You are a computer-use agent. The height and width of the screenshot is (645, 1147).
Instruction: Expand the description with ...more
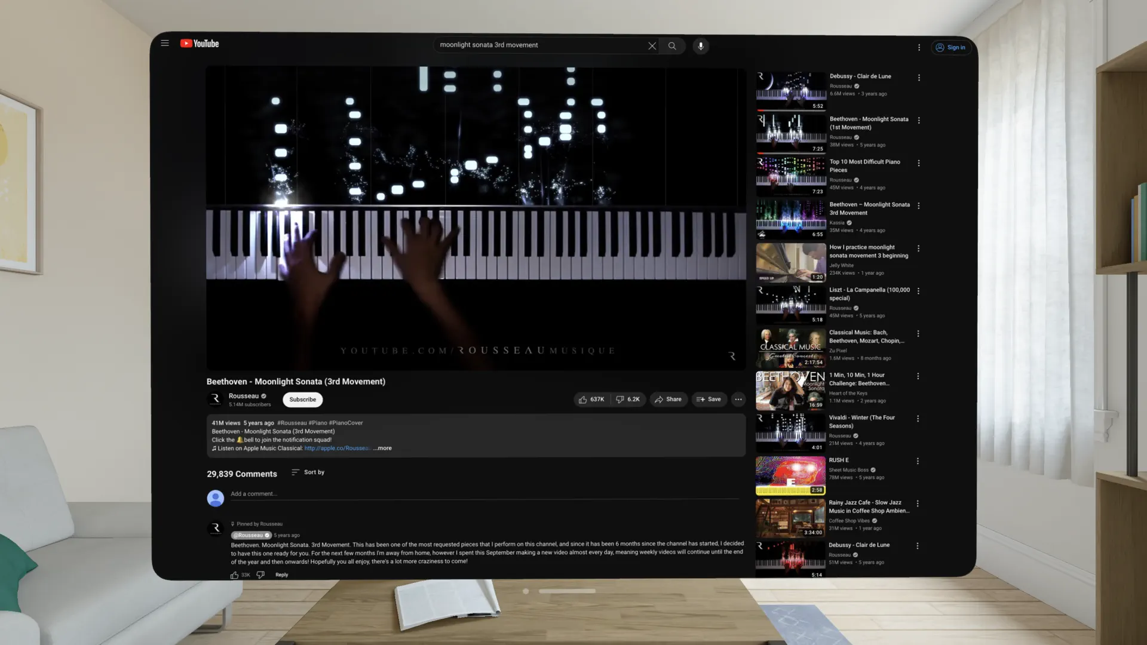[382, 448]
